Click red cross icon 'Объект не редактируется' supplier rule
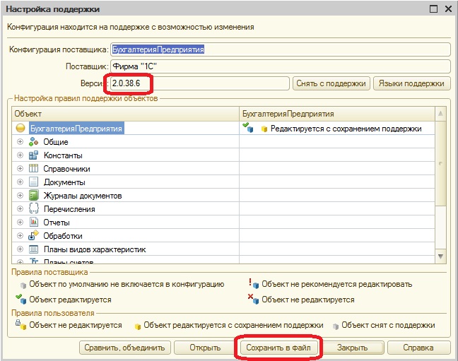 pyautogui.click(x=253, y=299)
